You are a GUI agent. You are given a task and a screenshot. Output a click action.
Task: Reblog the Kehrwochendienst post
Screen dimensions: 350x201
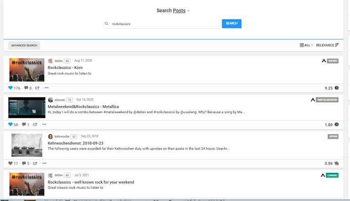pyautogui.click(x=35, y=163)
